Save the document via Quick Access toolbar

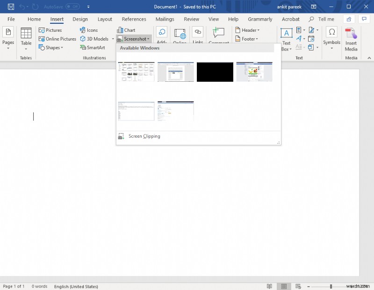11,7
